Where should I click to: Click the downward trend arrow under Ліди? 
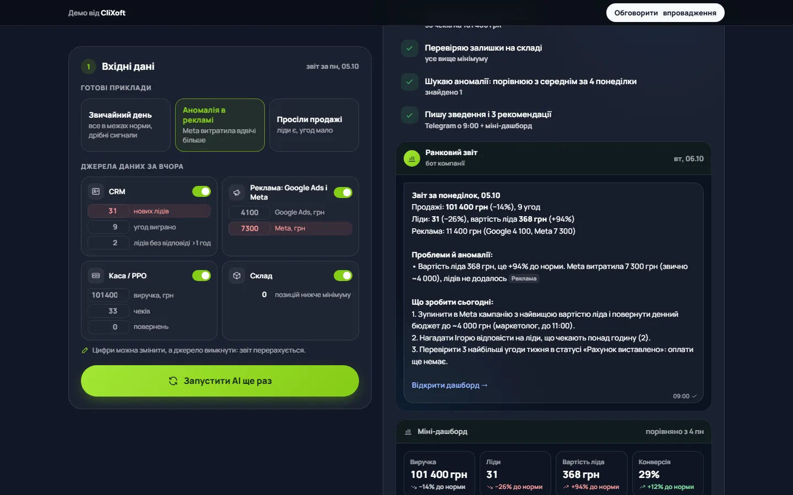tap(490, 487)
